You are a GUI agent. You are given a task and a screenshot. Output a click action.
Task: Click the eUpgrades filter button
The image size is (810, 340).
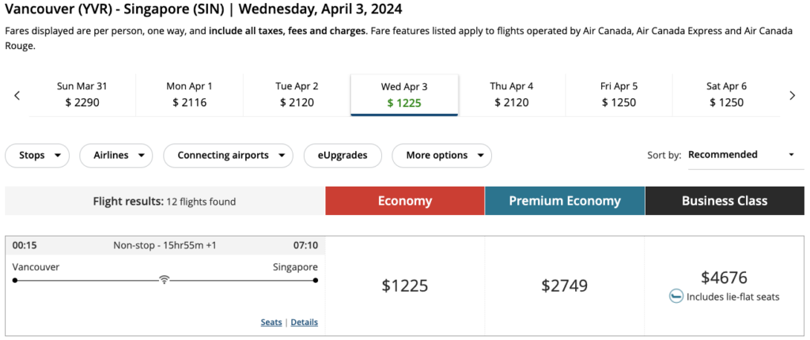point(343,155)
